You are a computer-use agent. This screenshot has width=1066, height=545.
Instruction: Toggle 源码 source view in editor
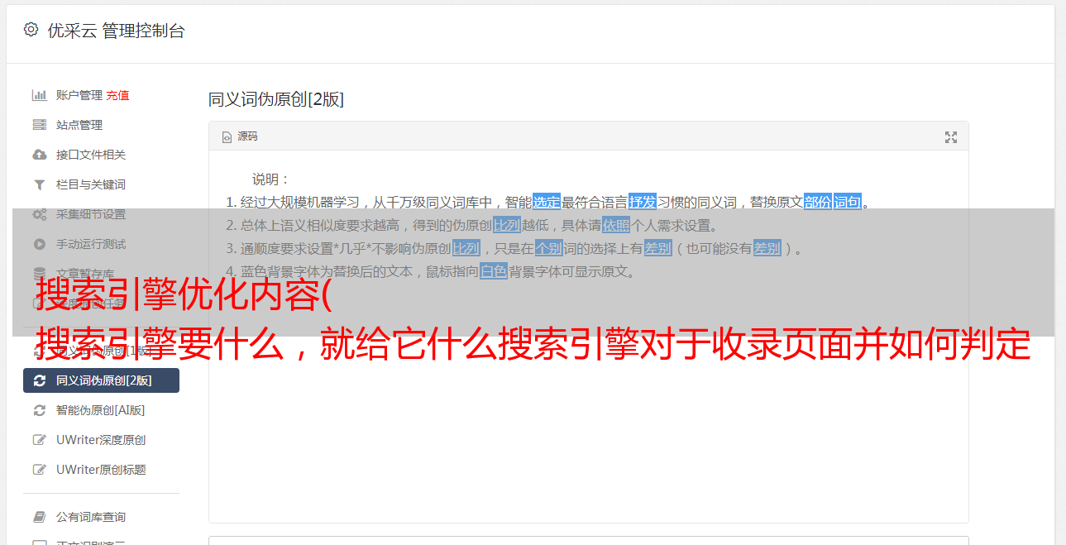coord(240,136)
